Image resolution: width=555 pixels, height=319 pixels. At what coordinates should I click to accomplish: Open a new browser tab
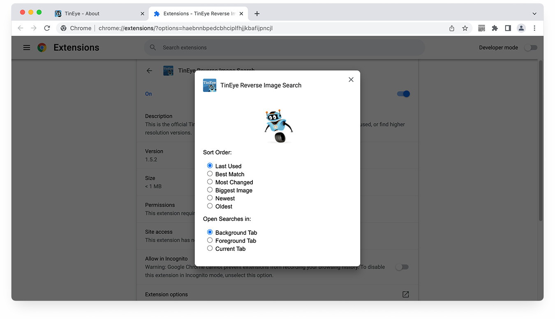tap(257, 14)
